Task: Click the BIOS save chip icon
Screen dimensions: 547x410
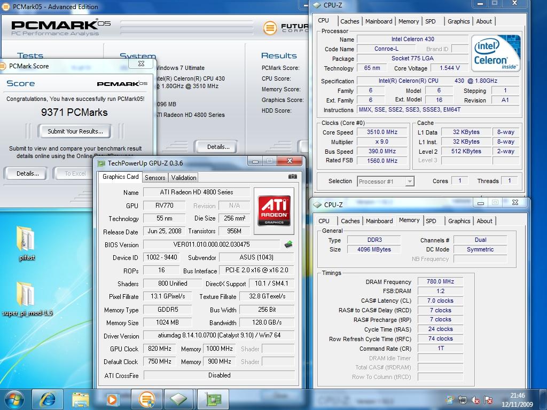Action: coord(288,245)
